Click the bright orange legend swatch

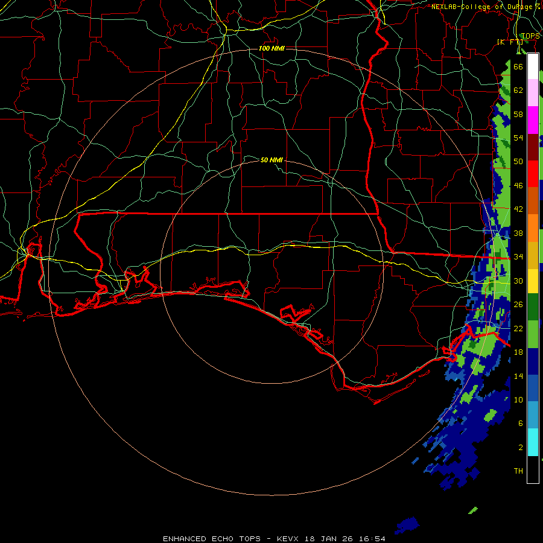coord(533,228)
